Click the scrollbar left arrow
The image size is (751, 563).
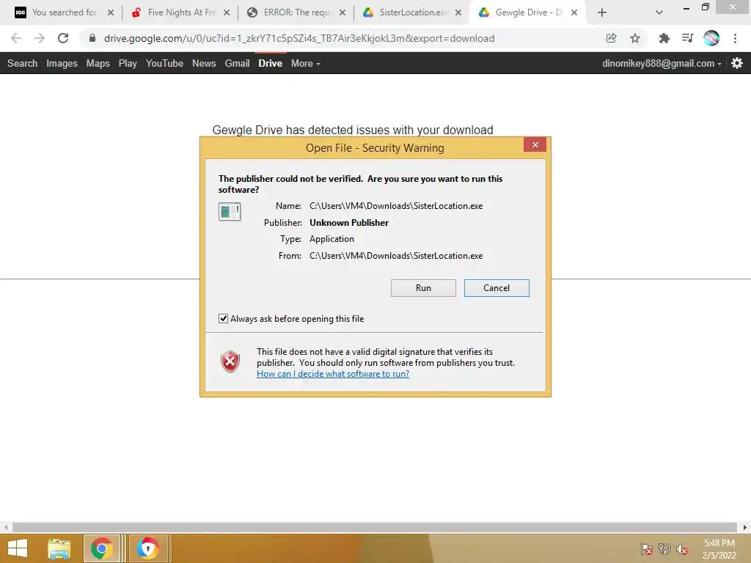click(x=5, y=527)
